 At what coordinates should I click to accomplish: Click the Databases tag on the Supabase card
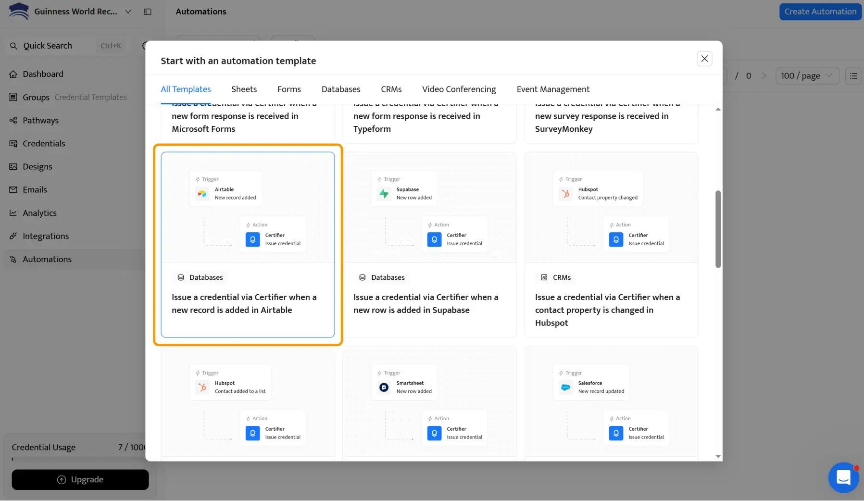click(382, 277)
